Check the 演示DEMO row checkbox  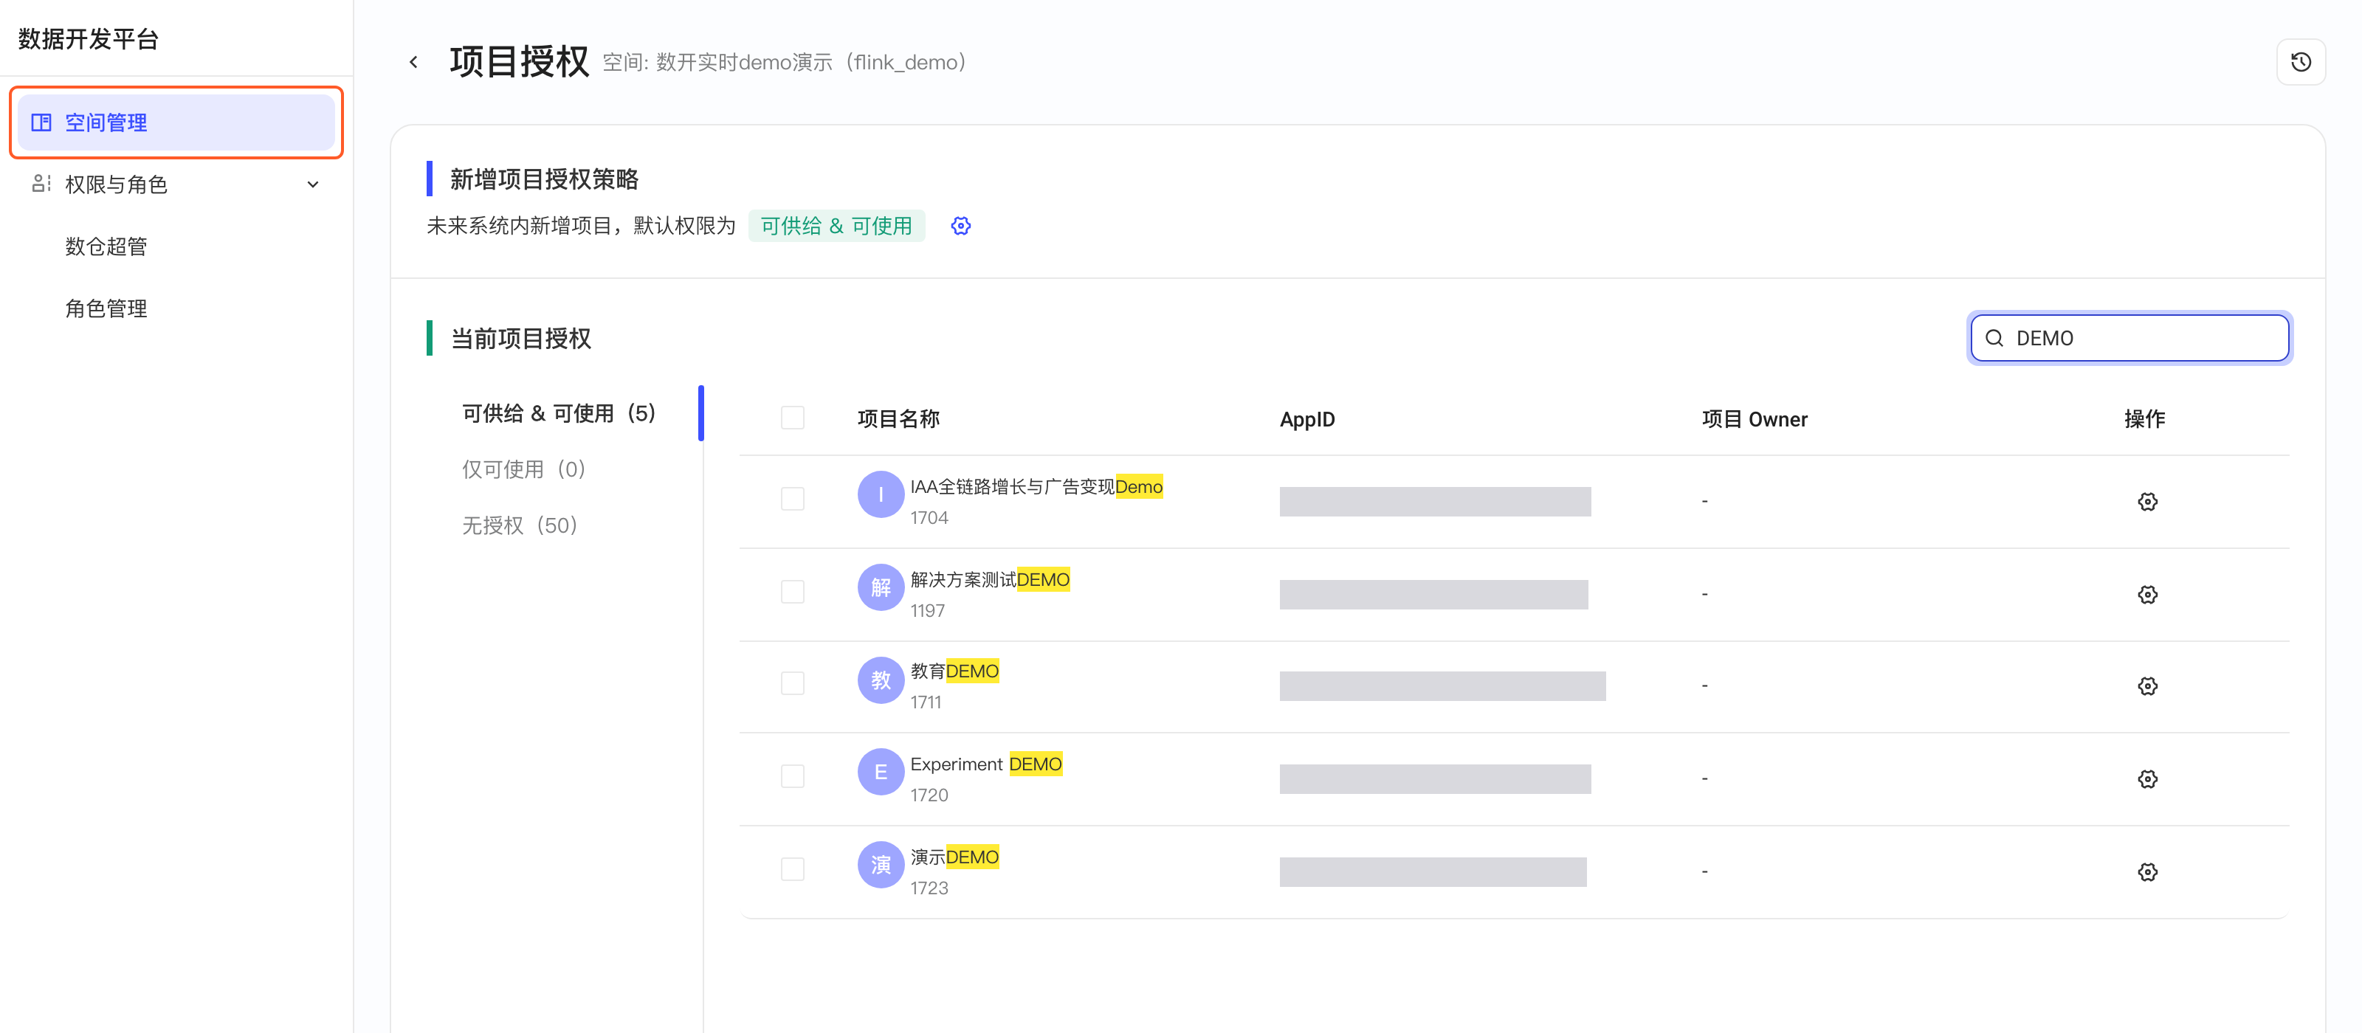(792, 869)
